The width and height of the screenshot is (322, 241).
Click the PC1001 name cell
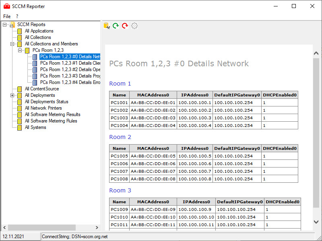coord(119,103)
